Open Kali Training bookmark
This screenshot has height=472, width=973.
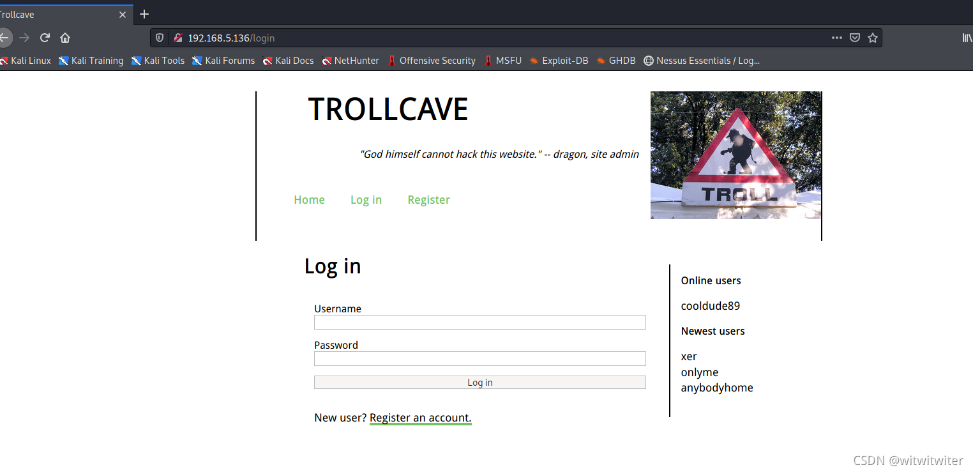coord(91,61)
